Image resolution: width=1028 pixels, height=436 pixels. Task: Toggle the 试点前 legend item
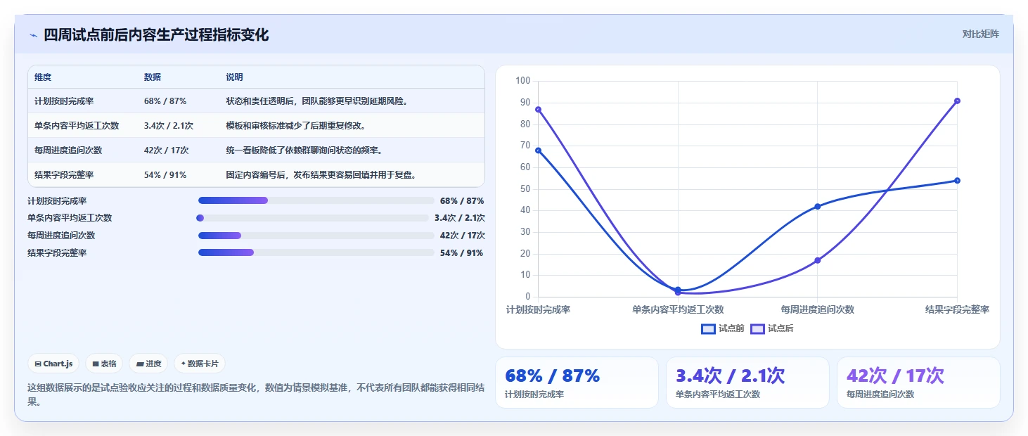(x=723, y=328)
